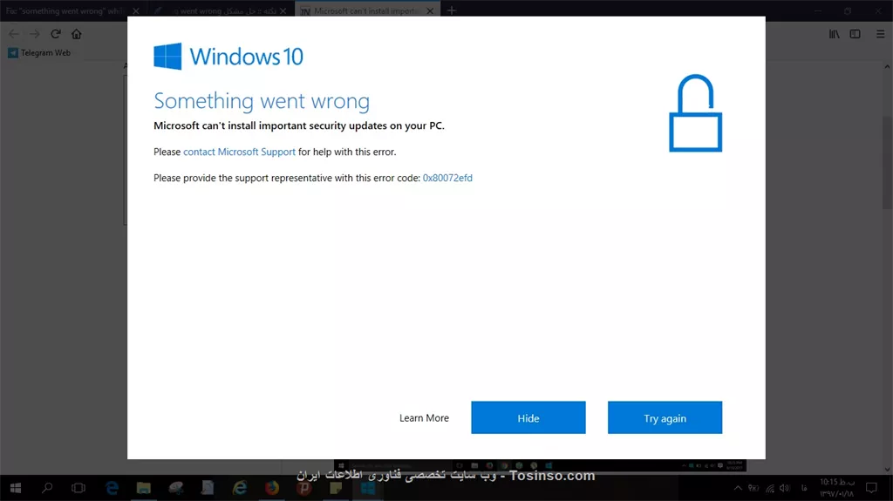Open Task View on the taskbar

pos(78,488)
